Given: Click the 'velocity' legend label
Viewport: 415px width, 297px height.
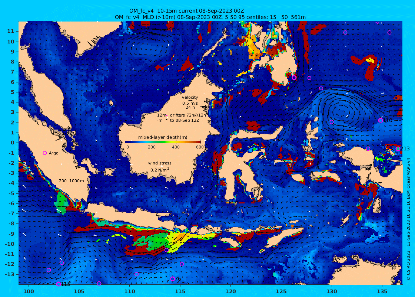Looking at the screenshot, I should (x=190, y=97).
